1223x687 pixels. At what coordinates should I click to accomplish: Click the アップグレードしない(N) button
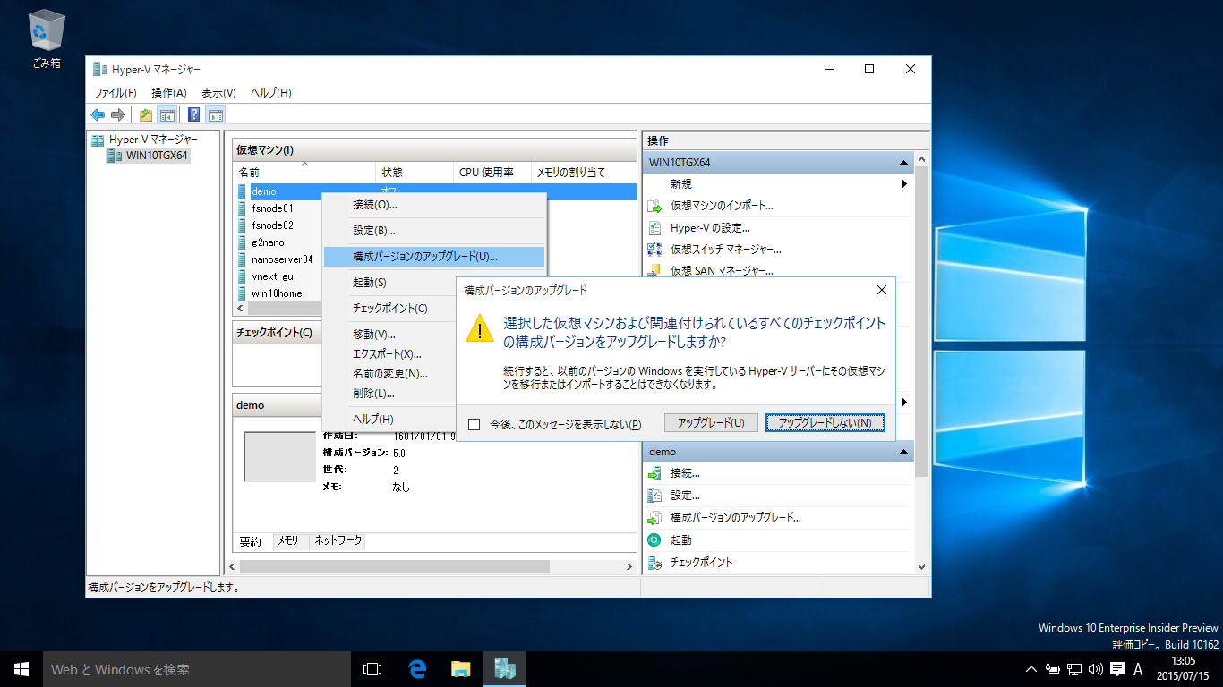[825, 423]
